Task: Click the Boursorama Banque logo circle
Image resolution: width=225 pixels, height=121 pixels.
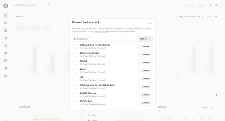Action: (x=74, y=54)
